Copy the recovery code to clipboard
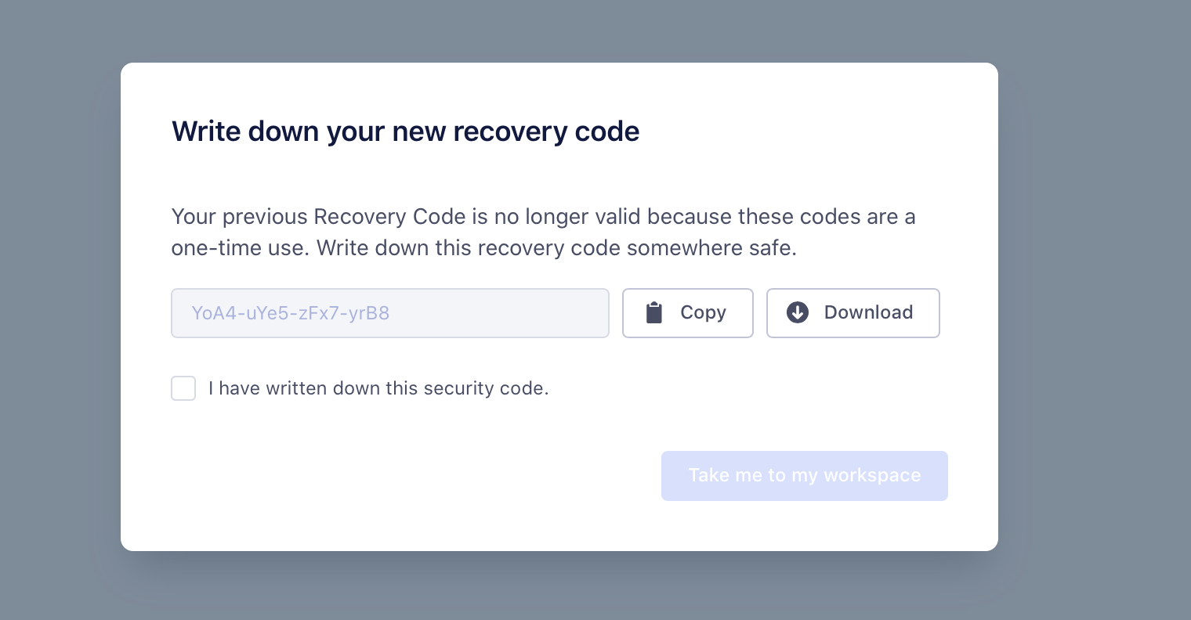 (688, 313)
